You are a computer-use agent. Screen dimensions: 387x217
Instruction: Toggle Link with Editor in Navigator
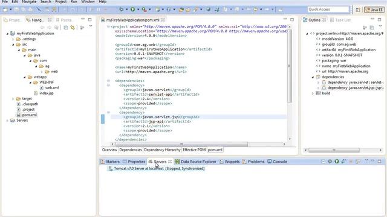pyautogui.click(x=73, y=27)
